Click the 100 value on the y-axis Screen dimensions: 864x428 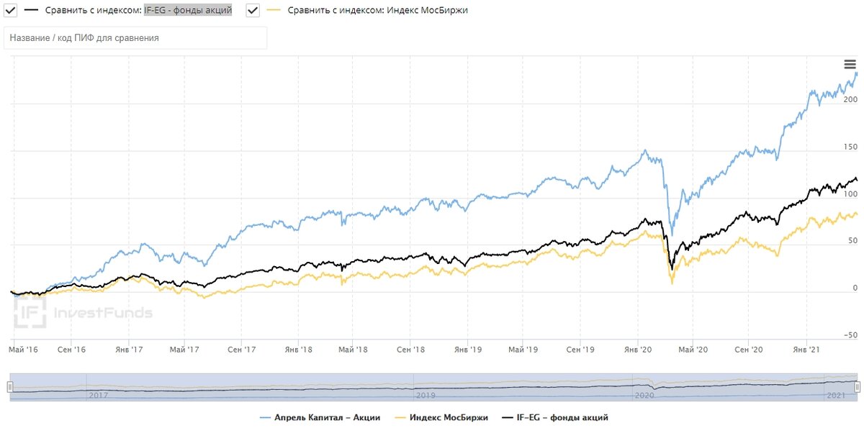point(850,194)
